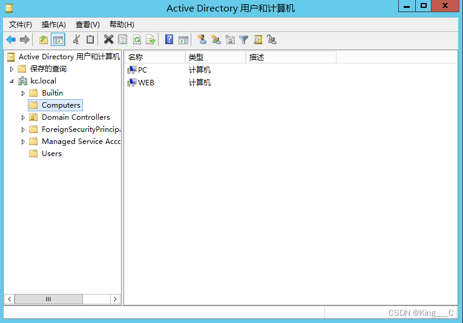The width and height of the screenshot is (463, 323).
Task: Click the tree scrollbar right arrow
Action: pyautogui.click(x=115, y=299)
